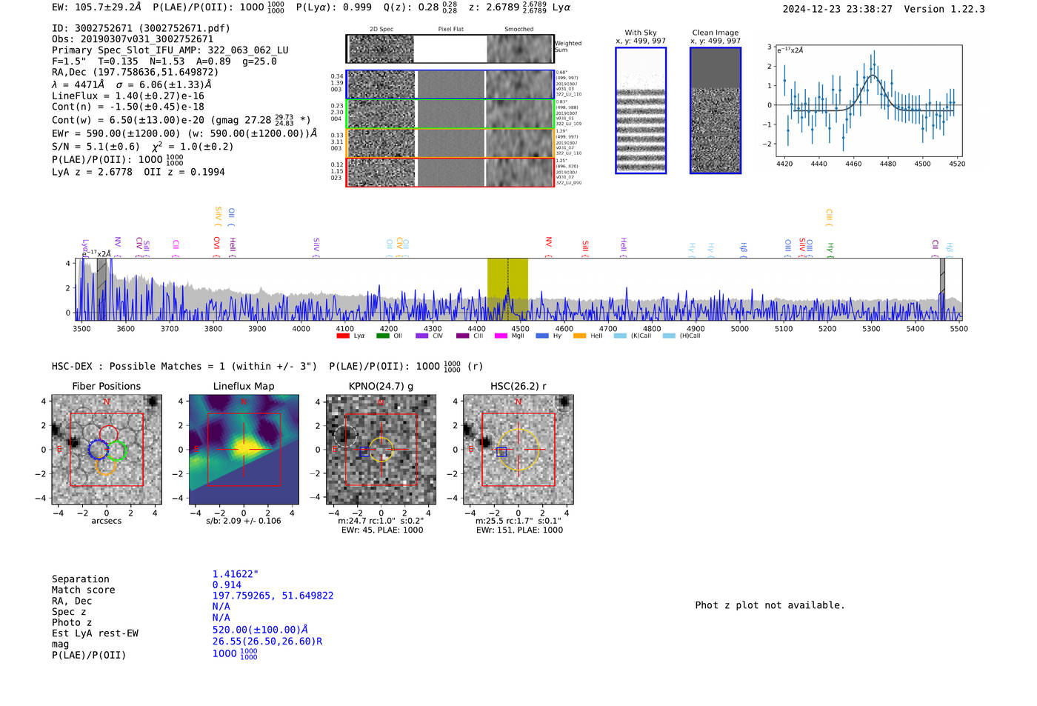Click the green fiber circle in Fiber Positions
The height and width of the screenshot is (706, 1037).
[x=117, y=450]
